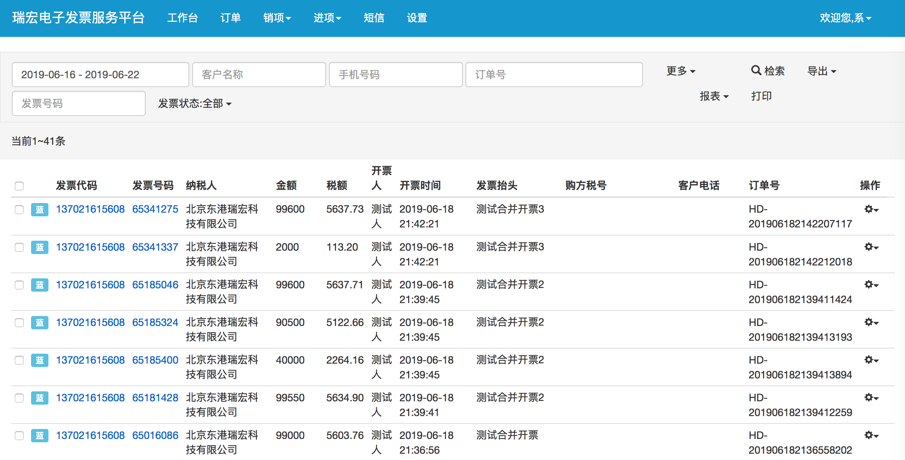Open invoice number link 65185046
Viewport: 905px width, 460px height.
pyautogui.click(x=155, y=285)
